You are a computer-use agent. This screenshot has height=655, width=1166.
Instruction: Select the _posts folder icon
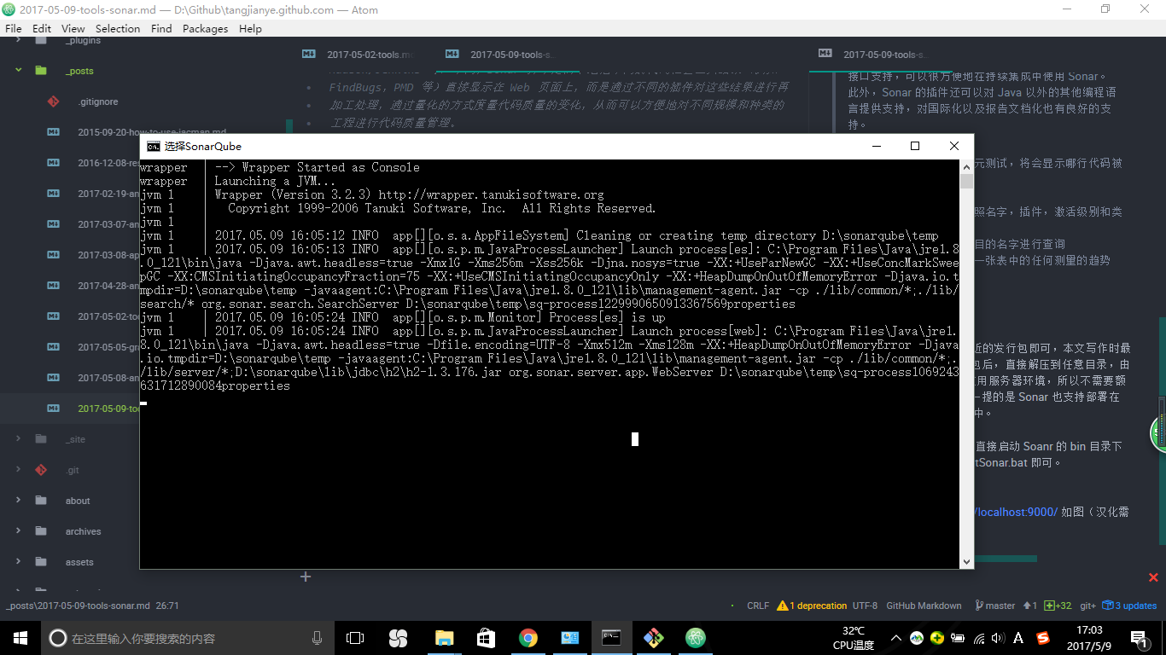pyautogui.click(x=41, y=71)
